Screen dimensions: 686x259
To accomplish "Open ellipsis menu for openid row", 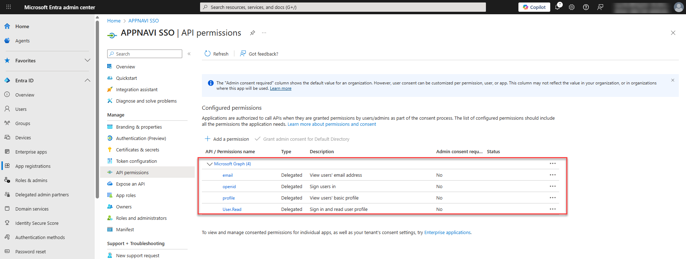I will pyautogui.click(x=553, y=186).
